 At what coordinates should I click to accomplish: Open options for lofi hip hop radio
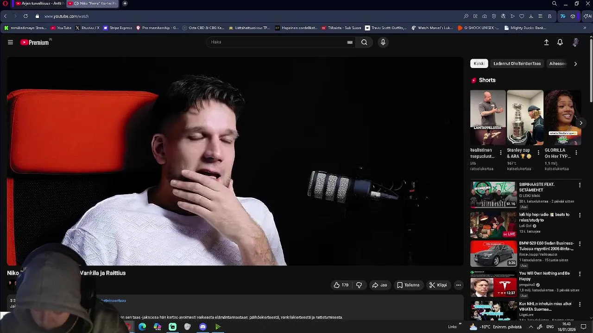(580, 215)
